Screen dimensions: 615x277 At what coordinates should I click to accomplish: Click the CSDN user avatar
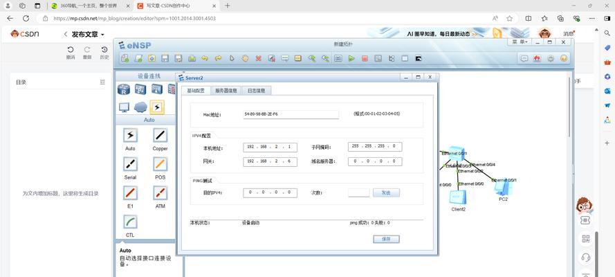click(x=544, y=34)
